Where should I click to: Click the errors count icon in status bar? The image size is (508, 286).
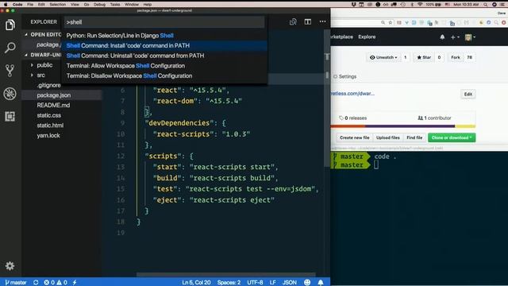coord(46,283)
